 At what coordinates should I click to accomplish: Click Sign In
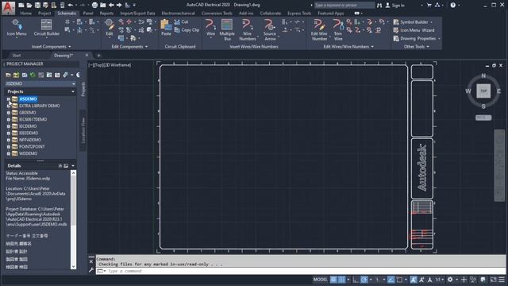click(x=395, y=6)
